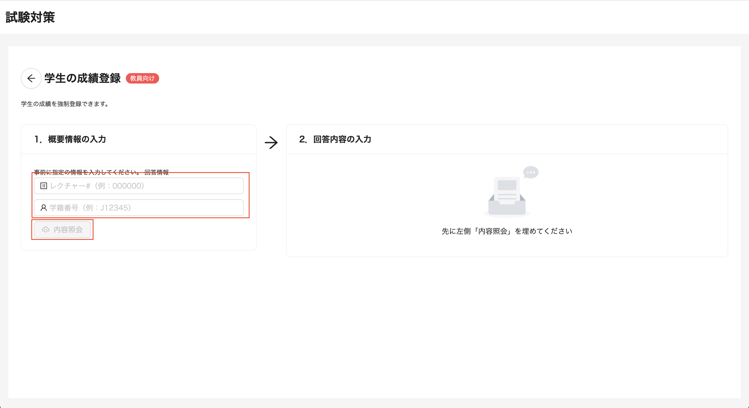Select the 2. 回答内容の入力 step header
The width and height of the screenshot is (749, 408).
coord(335,139)
